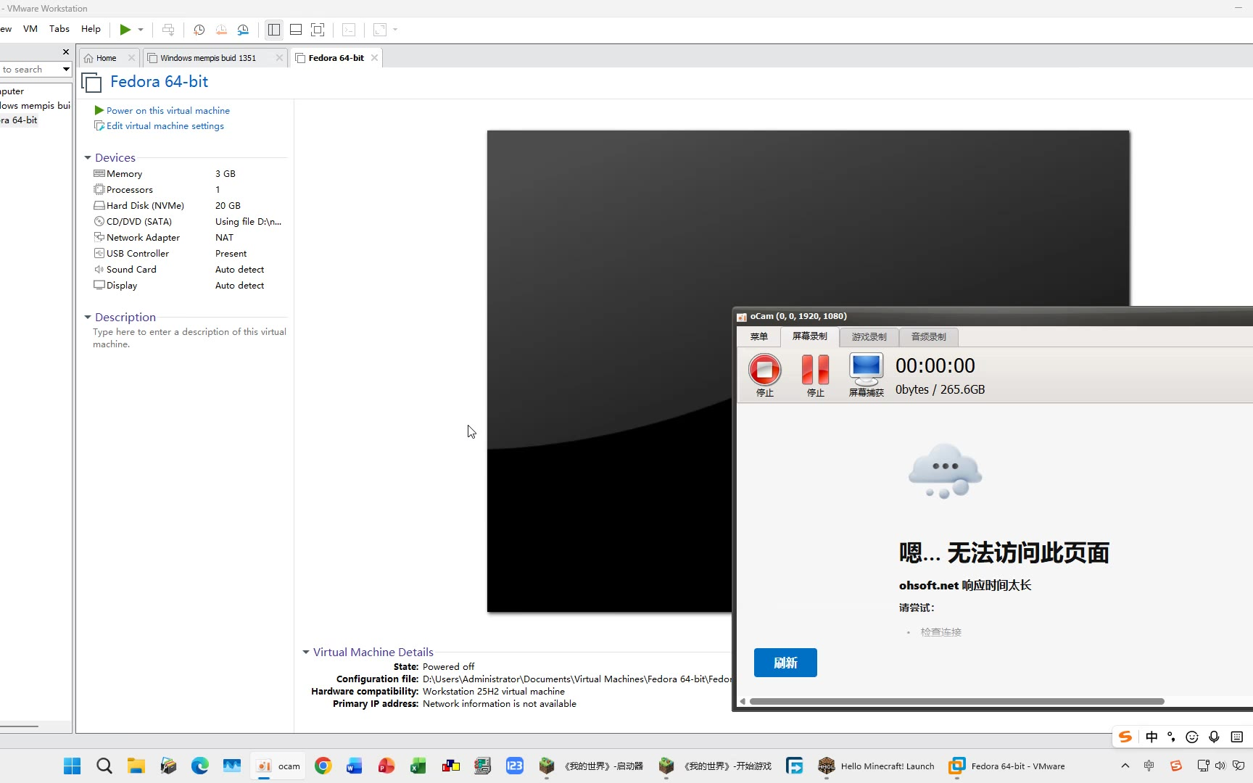Click the green Power On toolbar icon
The height and width of the screenshot is (783, 1253).
click(x=125, y=30)
